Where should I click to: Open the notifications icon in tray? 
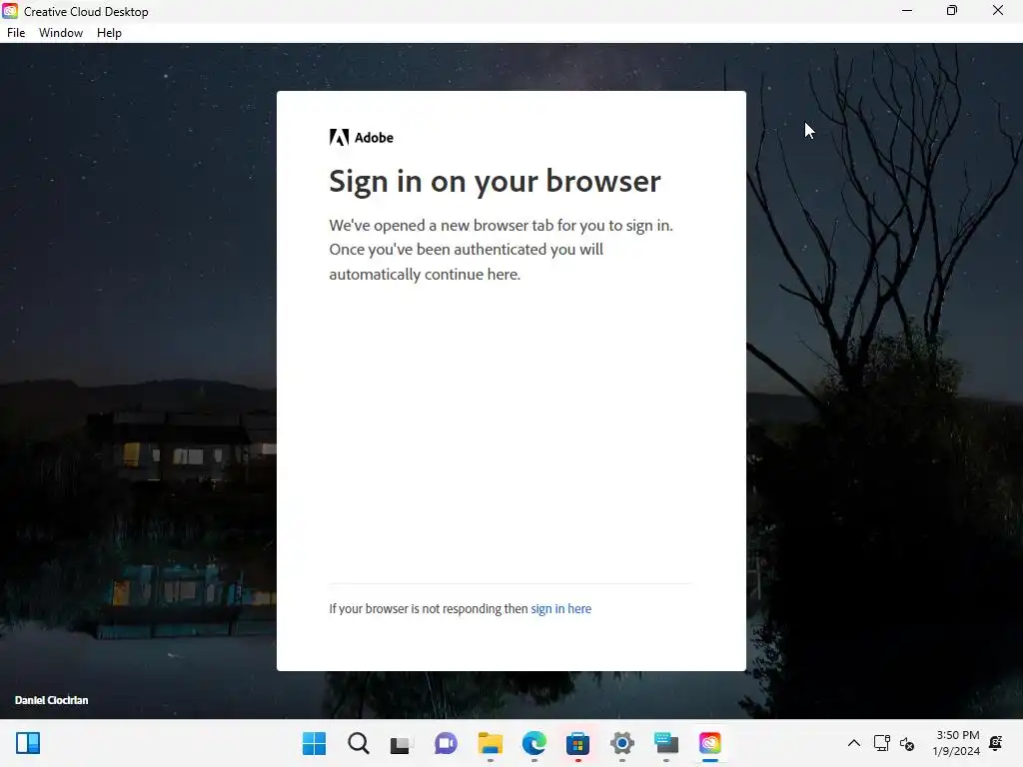coord(996,743)
